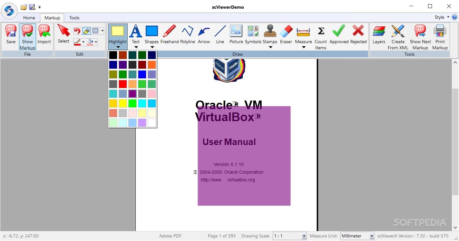Toggle the highlighter marker button in Edit group
The height and width of the screenshot is (241, 459).
[x=86, y=31]
